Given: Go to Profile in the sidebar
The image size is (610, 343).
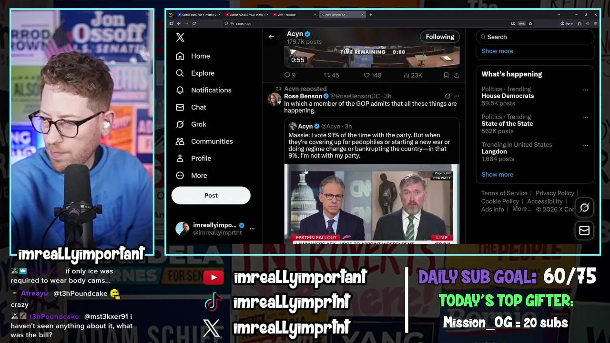Looking at the screenshot, I should (193, 158).
